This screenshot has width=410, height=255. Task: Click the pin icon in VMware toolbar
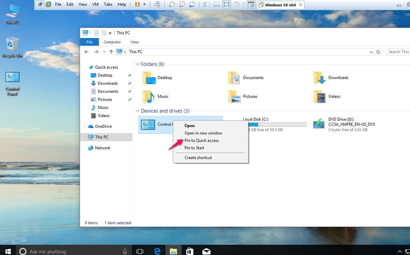click(x=40, y=4)
